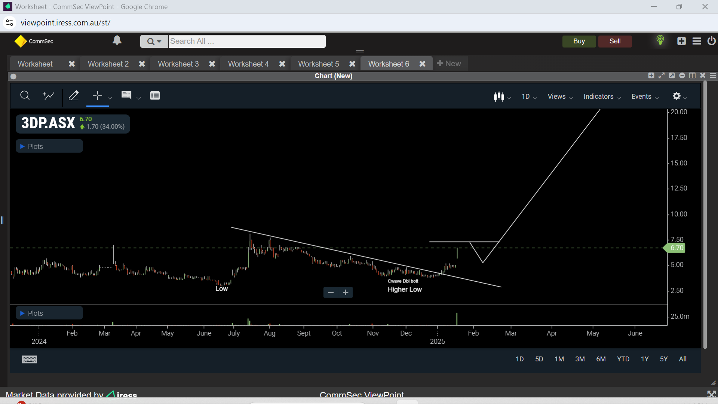
Task: Click the red Sell button
Action: pyautogui.click(x=615, y=41)
